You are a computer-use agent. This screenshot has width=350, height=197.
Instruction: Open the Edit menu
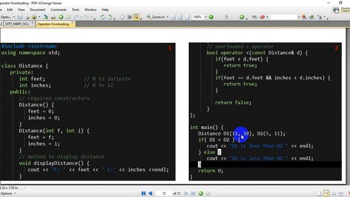tap(10, 10)
